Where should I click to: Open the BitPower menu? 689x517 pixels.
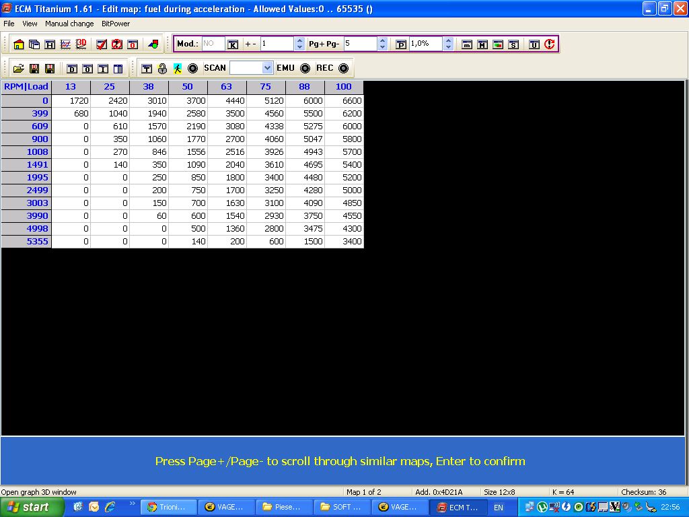tap(116, 24)
